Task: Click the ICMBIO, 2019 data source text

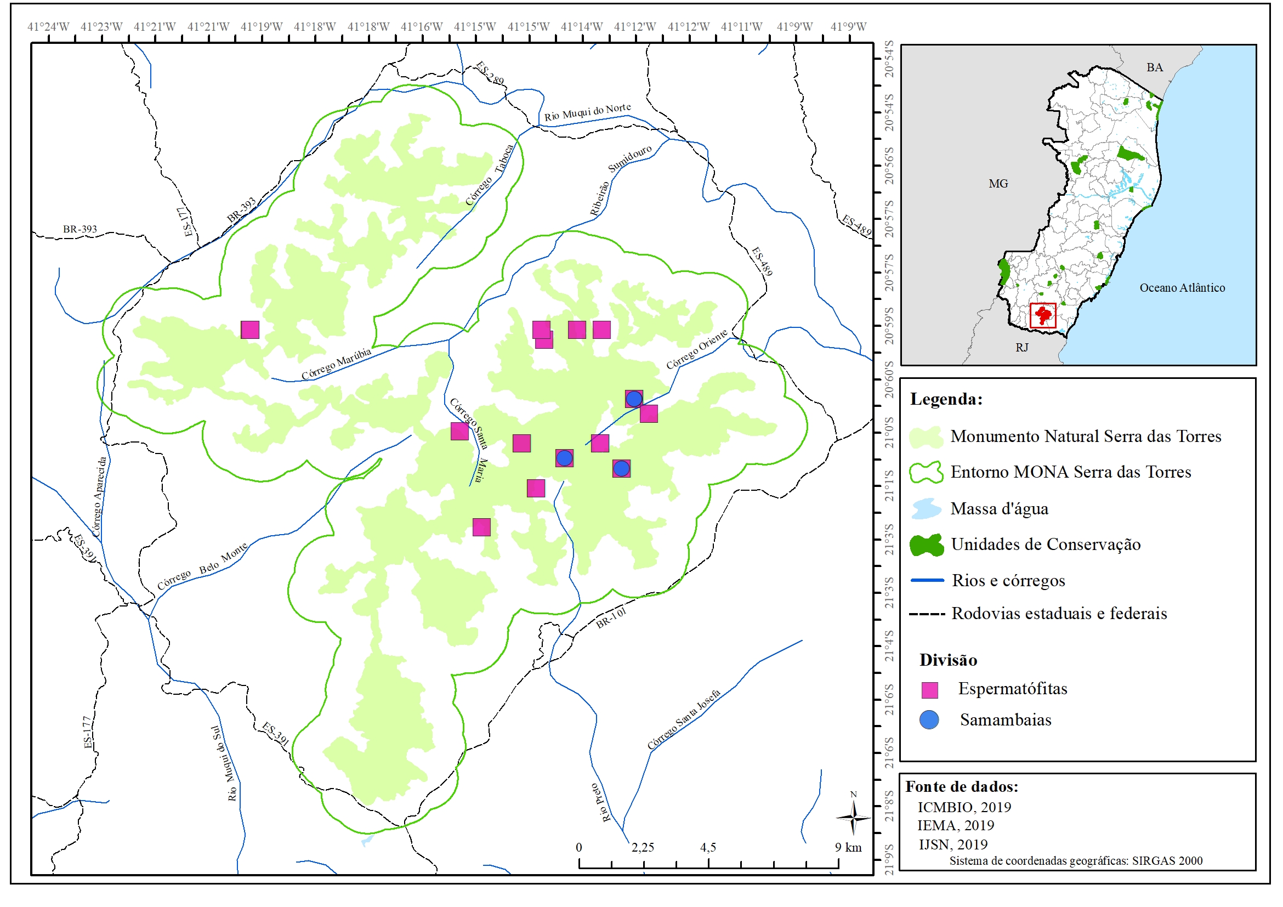Action: [x=964, y=807]
